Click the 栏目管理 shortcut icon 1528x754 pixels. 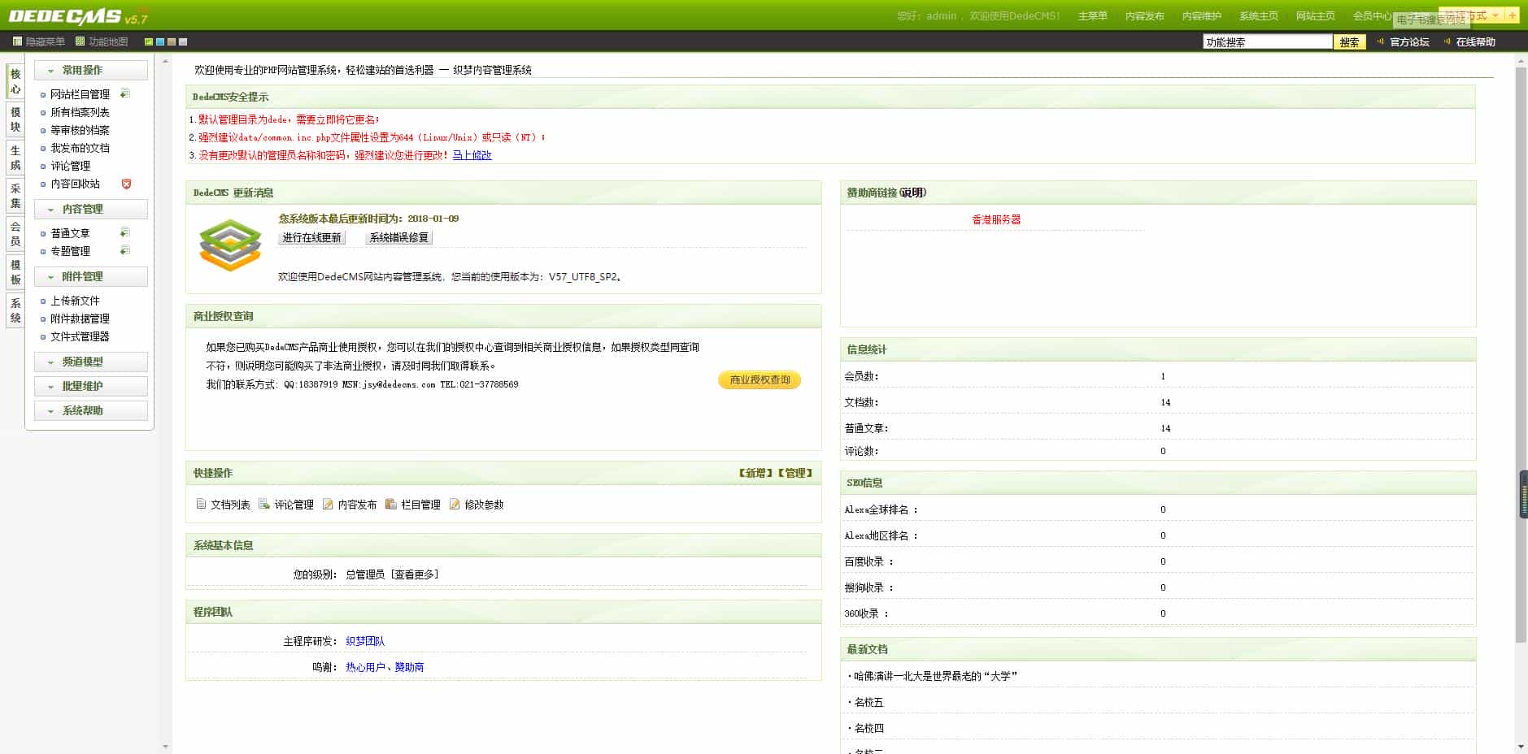pyautogui.click(x=391, y=504)
